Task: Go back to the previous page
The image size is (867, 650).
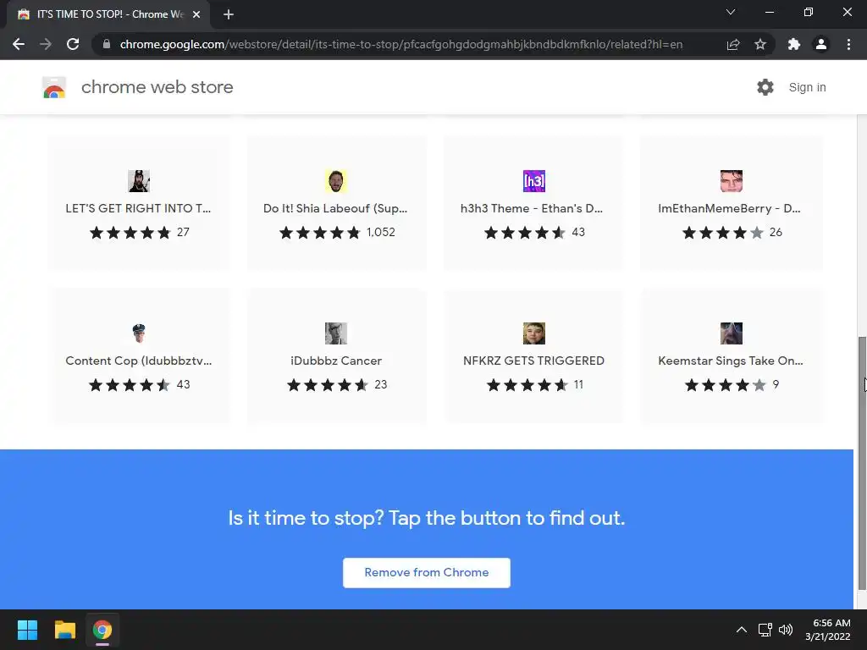Action: pyautogui.click(x=19, y=44)
